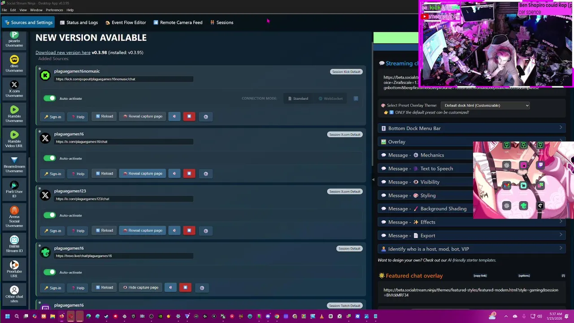Stop the plaguegames16 X.com source
The width and height of the screenshot is (574, 323).
click(189, 174)
